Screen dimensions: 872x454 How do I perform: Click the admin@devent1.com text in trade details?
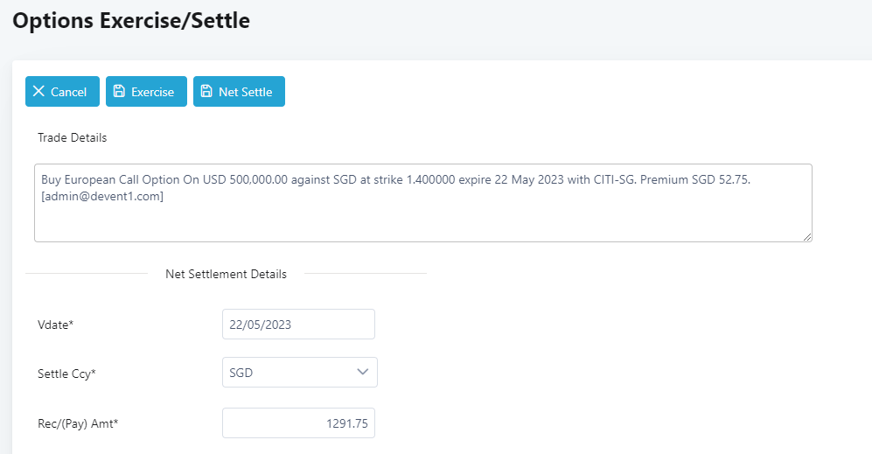102,197
